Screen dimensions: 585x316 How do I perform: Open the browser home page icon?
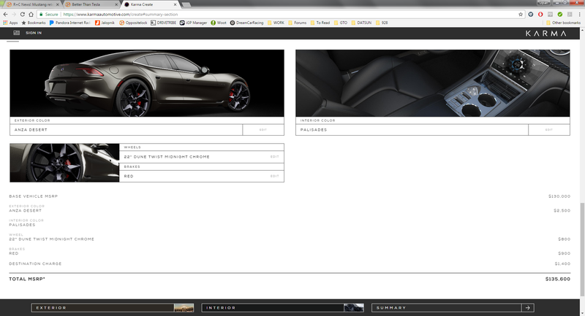pyautogui.click(x=31, y=14)
